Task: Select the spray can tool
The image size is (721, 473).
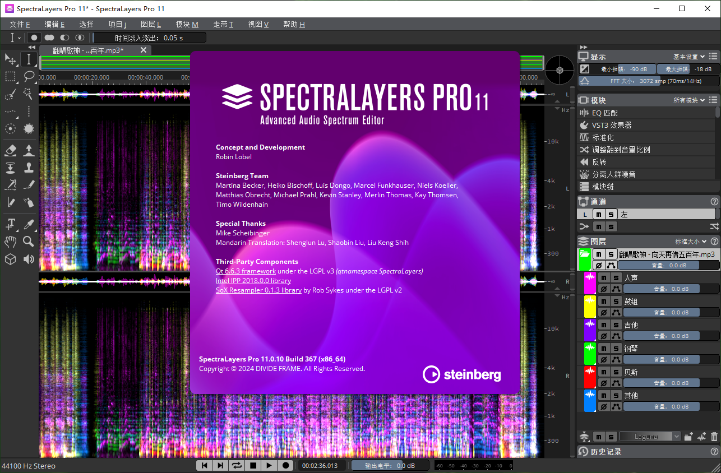Action: (29, 202)
